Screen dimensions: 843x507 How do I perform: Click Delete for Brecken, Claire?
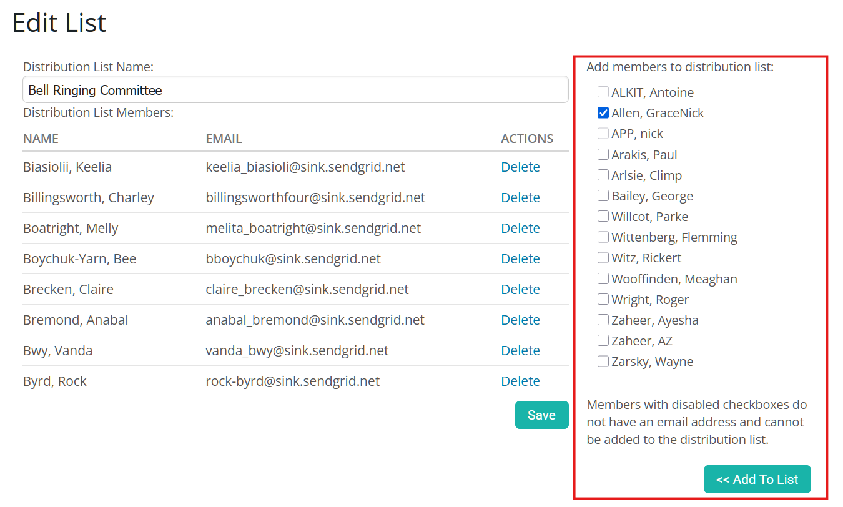point(520,290)
